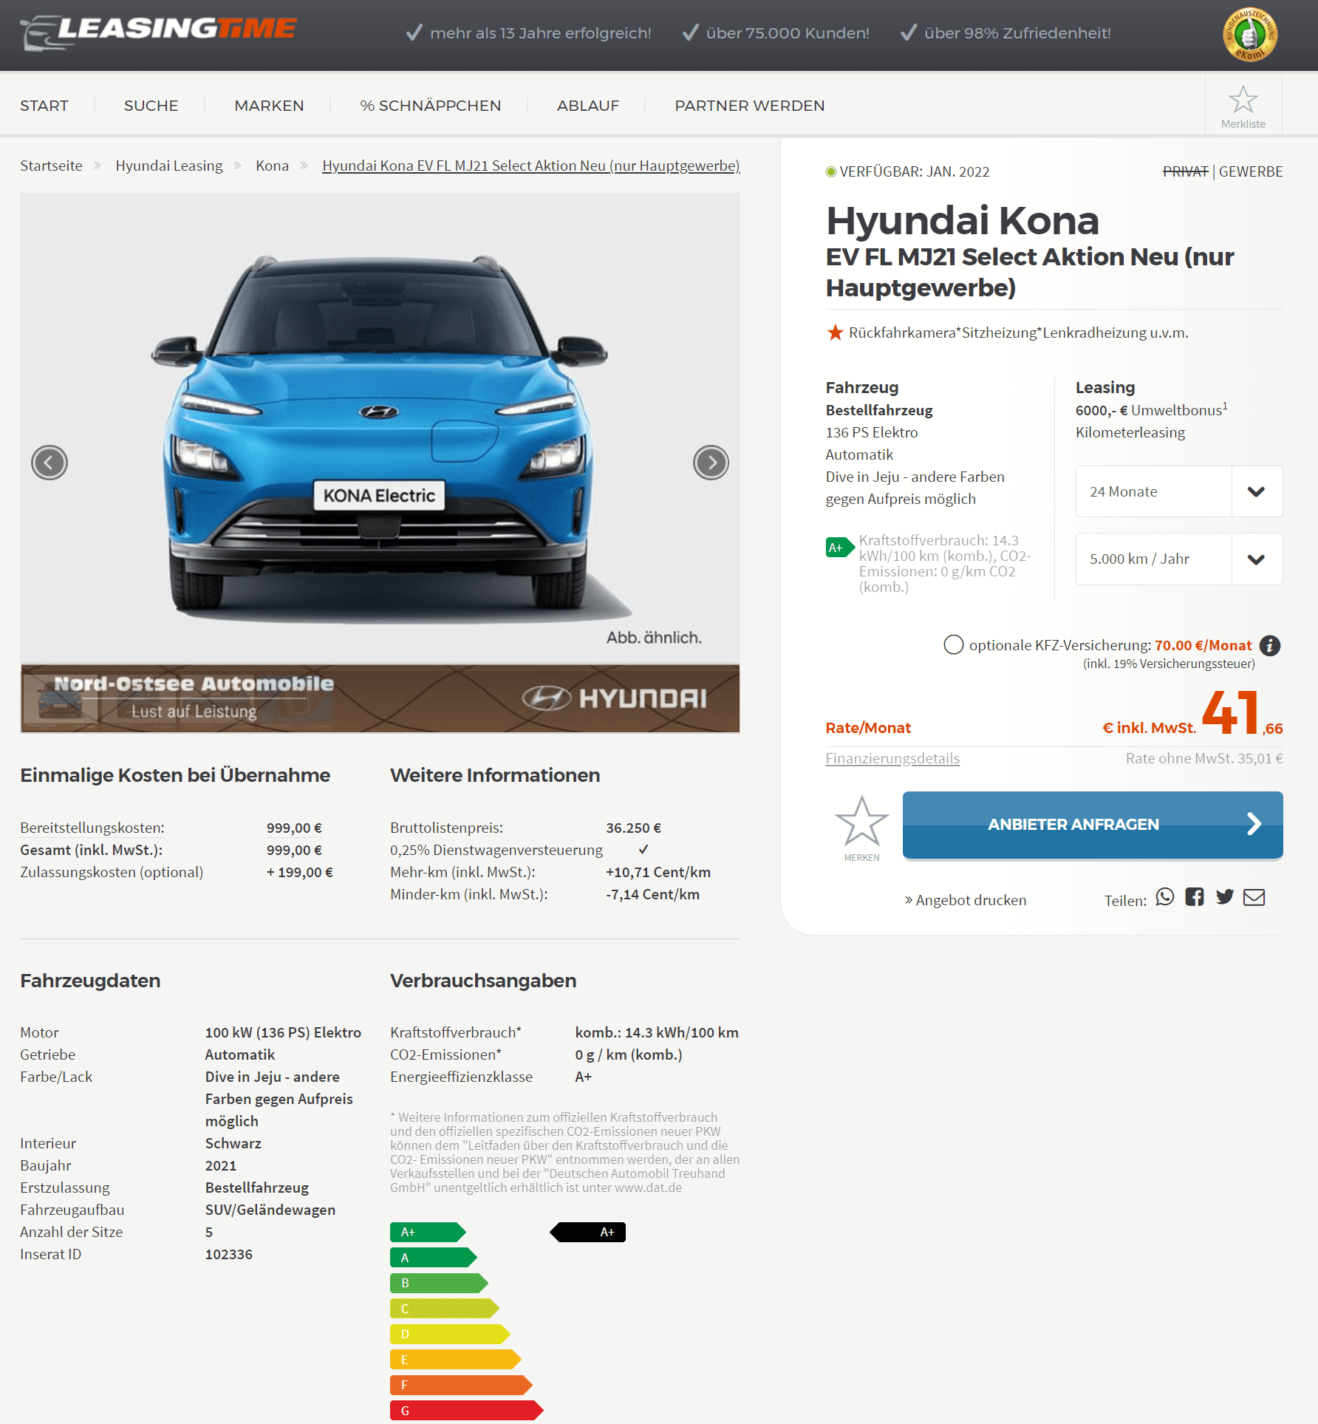Click the Inserat ID value 102336
The image size is (1318, 1424).
[229, 1254]
